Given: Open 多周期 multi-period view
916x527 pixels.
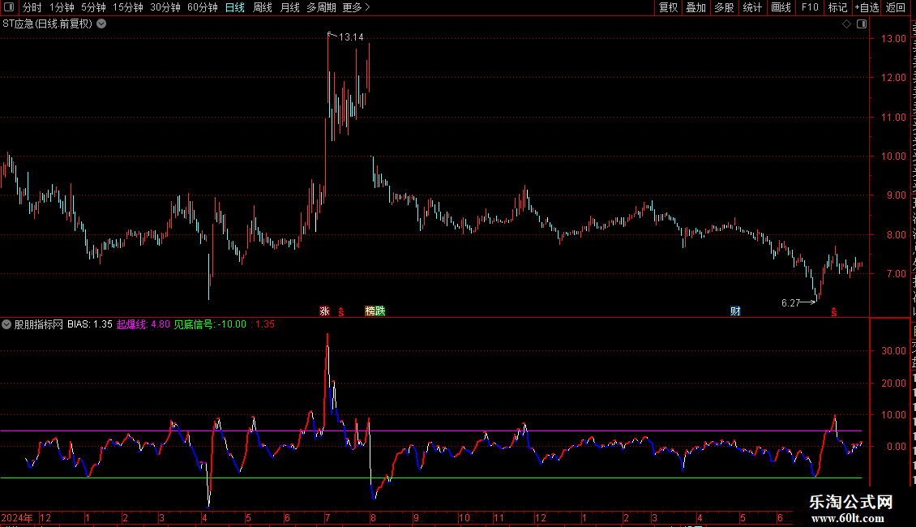Looking at the screenshot, I should (x=321, y=7).
